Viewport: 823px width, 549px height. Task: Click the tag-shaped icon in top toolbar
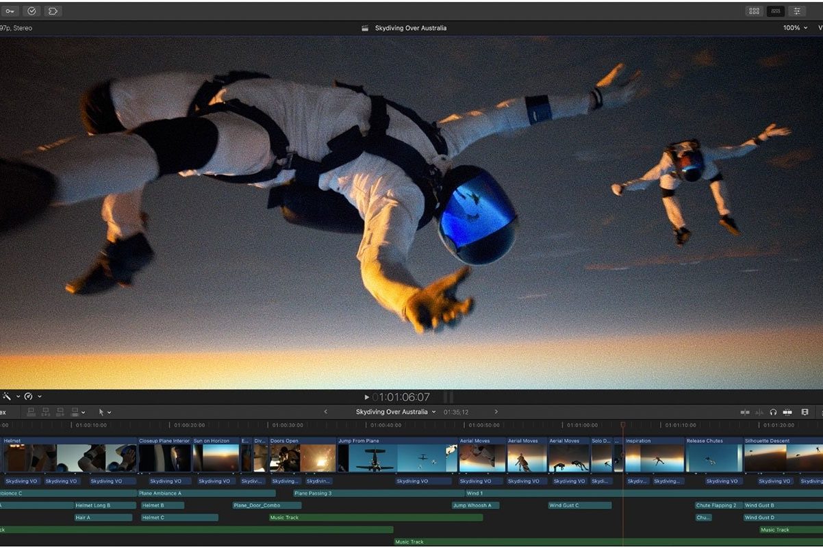pyautogui.click(x=53, y=11)
